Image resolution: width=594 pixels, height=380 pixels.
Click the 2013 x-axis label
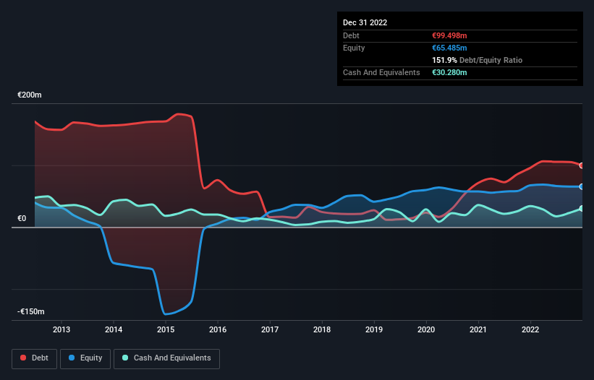click(61, 329)
